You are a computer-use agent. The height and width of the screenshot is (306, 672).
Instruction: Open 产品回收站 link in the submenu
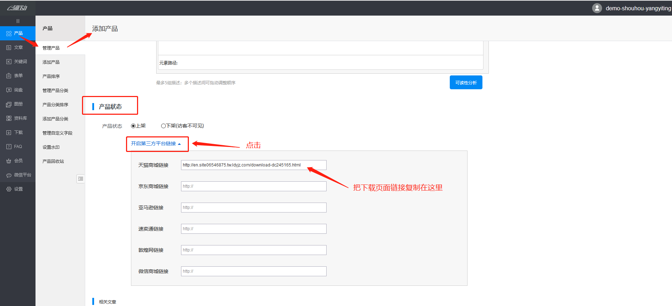53,161
